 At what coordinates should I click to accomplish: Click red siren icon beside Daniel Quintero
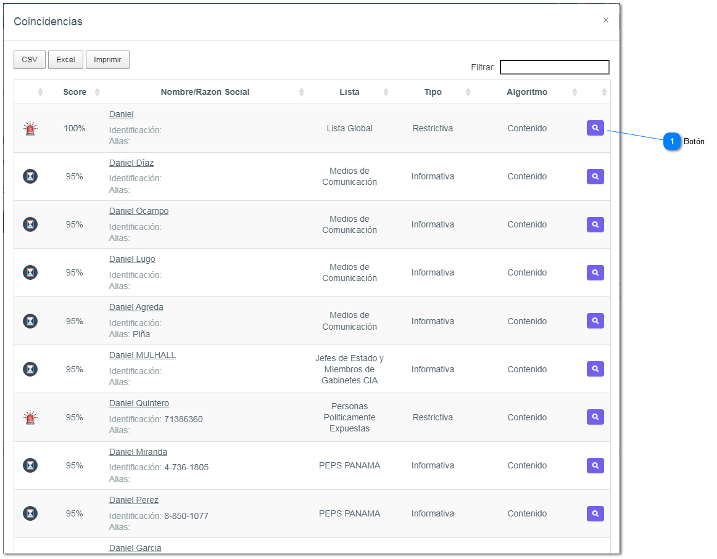tap(30, 418)
